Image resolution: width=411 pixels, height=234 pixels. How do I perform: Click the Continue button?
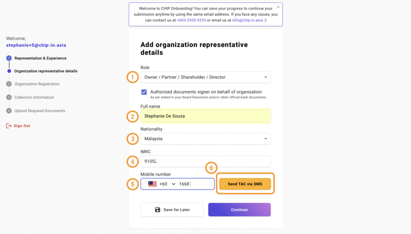pyautogui.click(x=239, y=210)
